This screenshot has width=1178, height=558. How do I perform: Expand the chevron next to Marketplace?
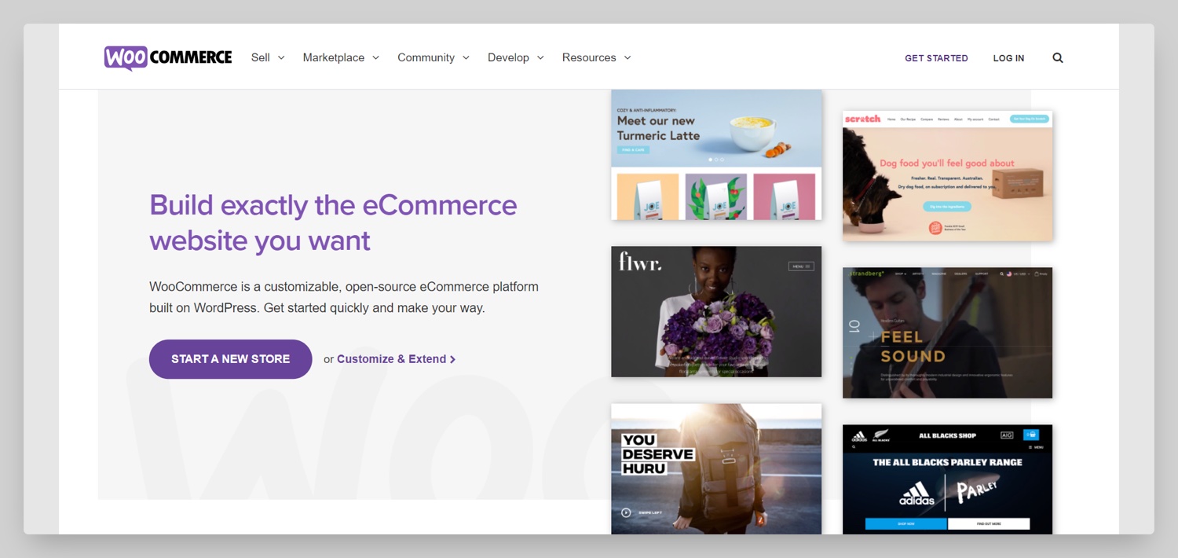click(x=375, y=58)
